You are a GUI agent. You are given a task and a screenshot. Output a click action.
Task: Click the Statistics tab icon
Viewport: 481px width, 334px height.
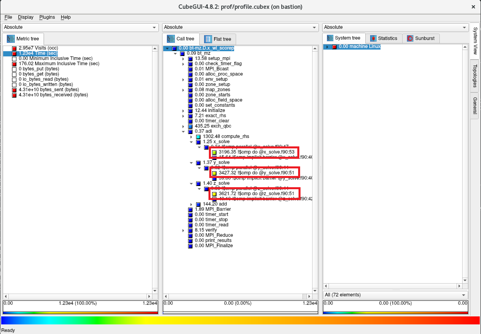click(373, 38)
